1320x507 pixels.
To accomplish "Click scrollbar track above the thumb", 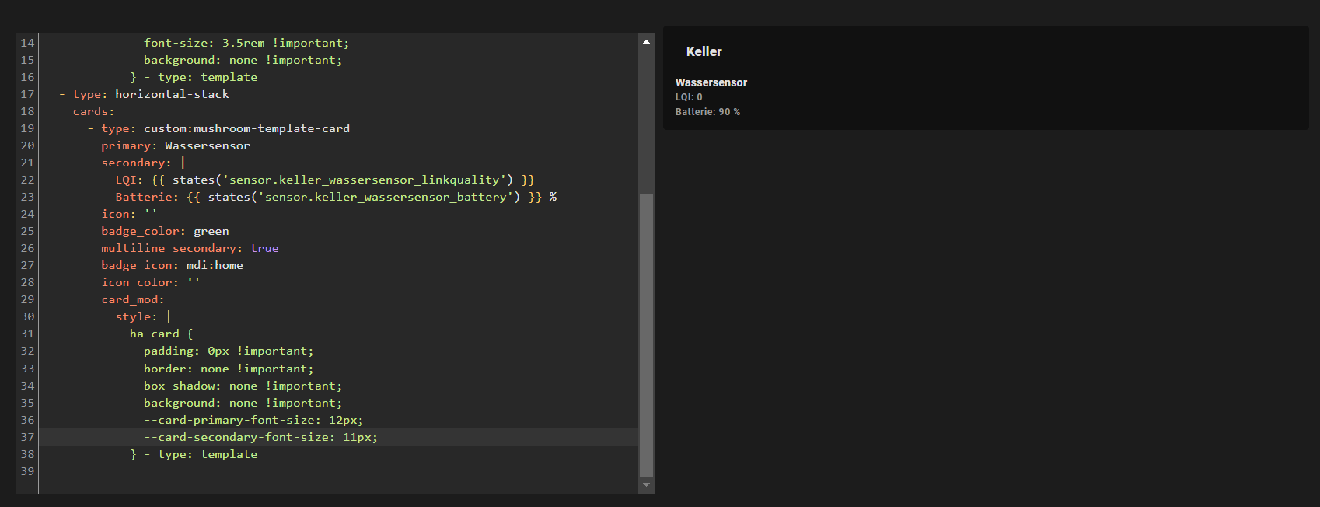I will [x=646, y=117].
